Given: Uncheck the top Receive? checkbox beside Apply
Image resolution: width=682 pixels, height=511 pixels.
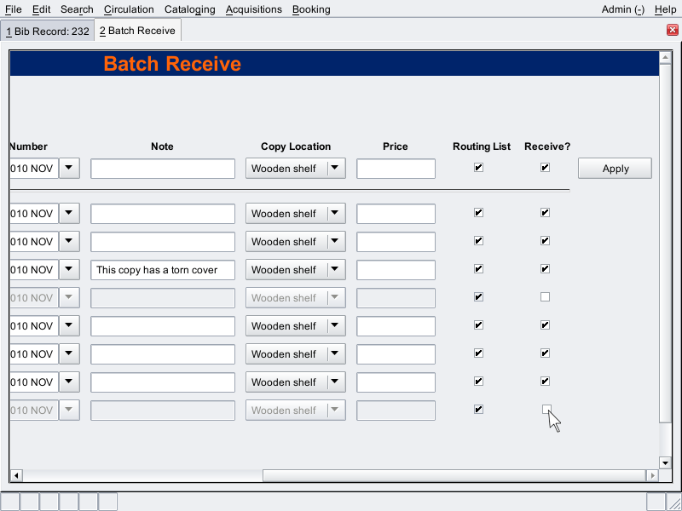Looking at the screenshot, I should (x=546, y=168).
